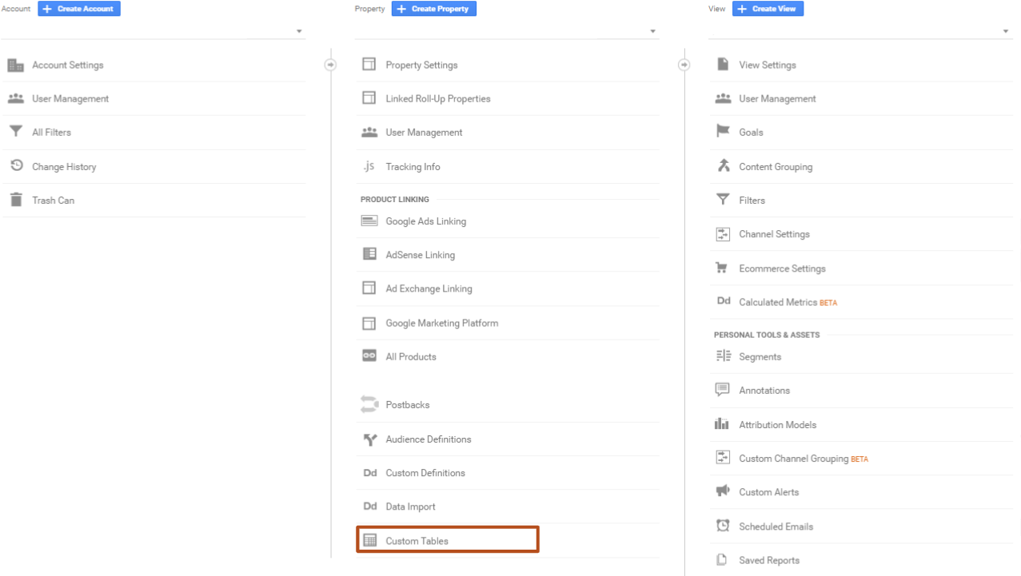Click the Ecommerce Settings cart icon

723,268
